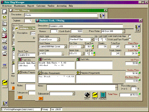Viewport: 149px width, 112px height.
Task: Enable Work and Turn/Tumble checkbox
Action: pos(130,39)
